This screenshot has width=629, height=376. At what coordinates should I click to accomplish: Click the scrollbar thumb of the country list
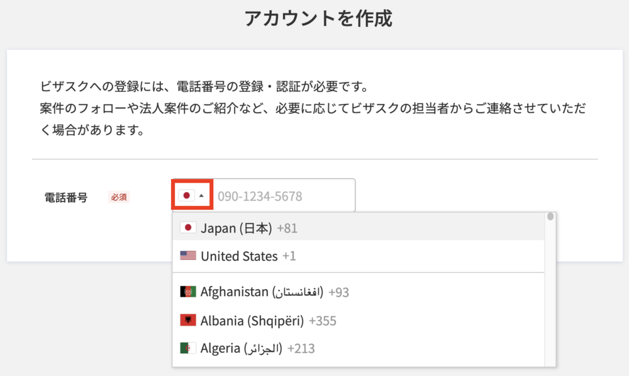pos(550,217)
